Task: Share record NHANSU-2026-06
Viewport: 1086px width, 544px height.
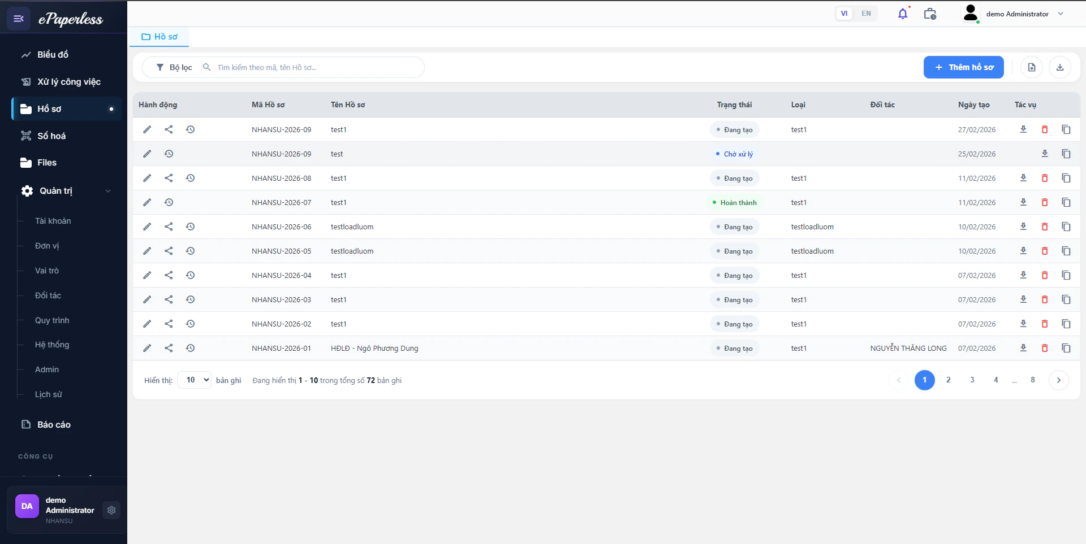Action: point(169,227)
